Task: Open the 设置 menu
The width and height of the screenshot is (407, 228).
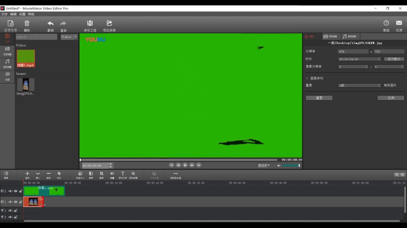Action: coord(22,14)
